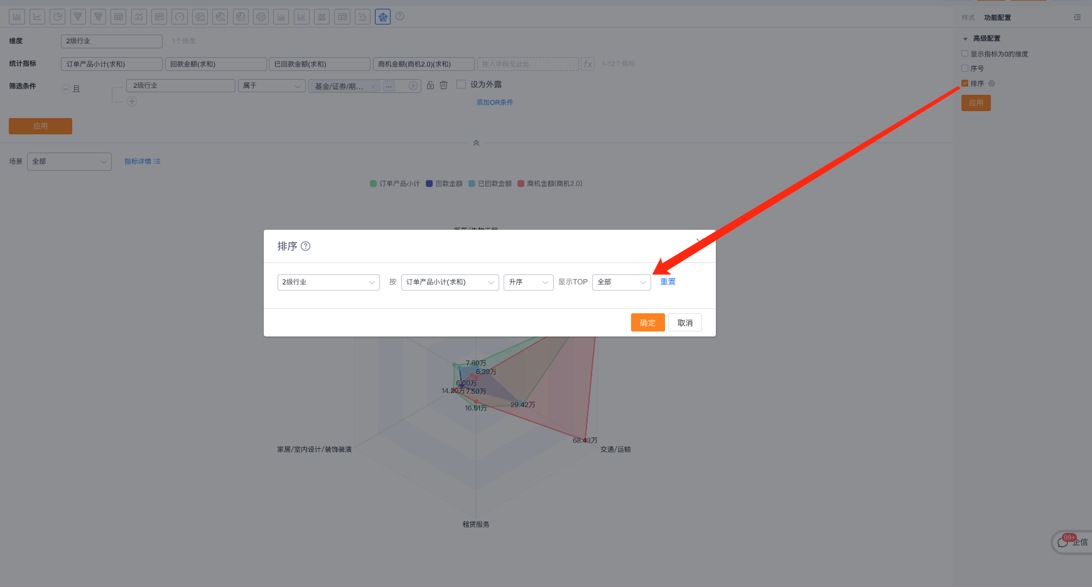Click the fx formula icon
1092x587 pixels.
pos(588,64)
